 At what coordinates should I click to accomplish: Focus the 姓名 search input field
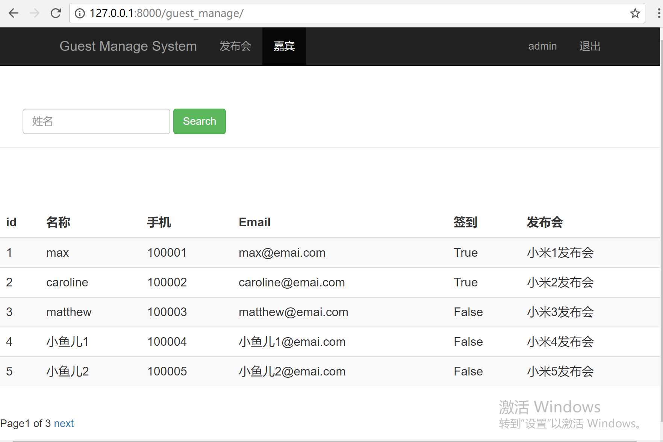(x=96, y=121)
